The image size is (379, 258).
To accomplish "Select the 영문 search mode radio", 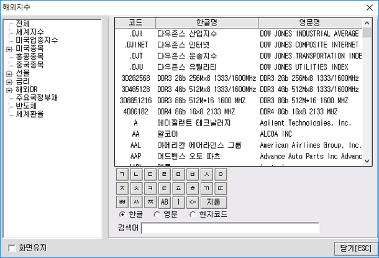I will [x=157, y=214].
